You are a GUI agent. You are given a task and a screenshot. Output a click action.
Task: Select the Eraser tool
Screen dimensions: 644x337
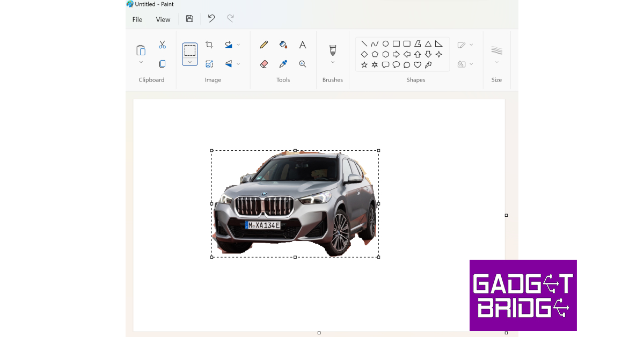click(264, 63)
